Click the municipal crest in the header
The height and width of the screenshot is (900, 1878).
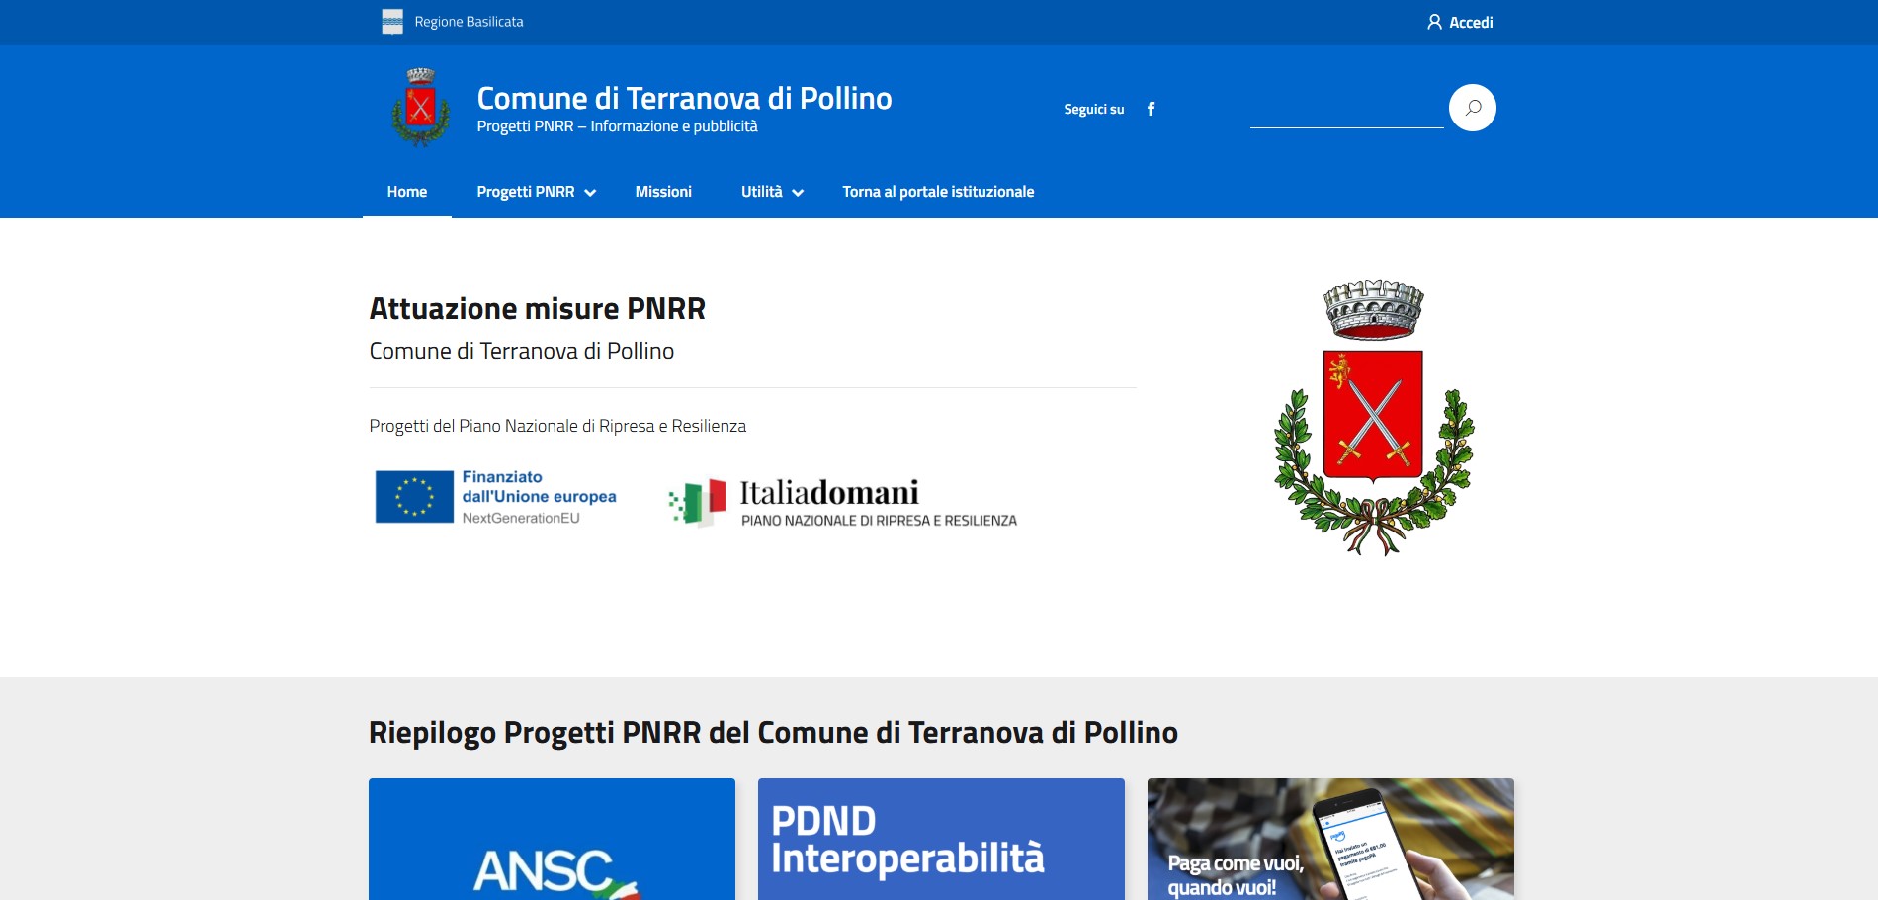coord(421,108)
